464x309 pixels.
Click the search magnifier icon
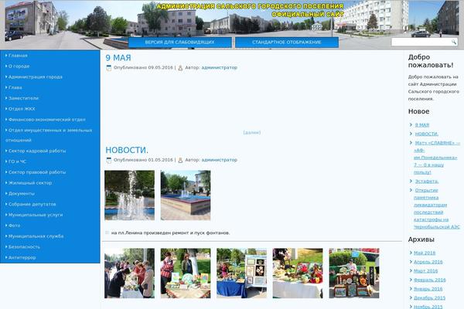coord(454,42)
